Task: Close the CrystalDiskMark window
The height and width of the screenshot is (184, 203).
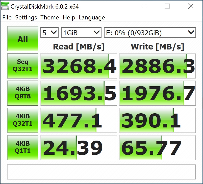Action: tap(191, 6)
